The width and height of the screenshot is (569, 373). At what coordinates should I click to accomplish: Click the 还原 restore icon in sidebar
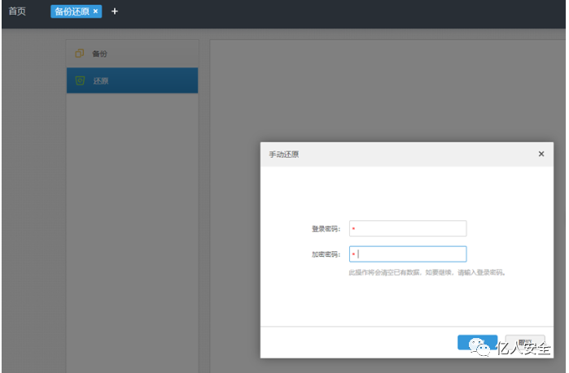click(80, 80)
